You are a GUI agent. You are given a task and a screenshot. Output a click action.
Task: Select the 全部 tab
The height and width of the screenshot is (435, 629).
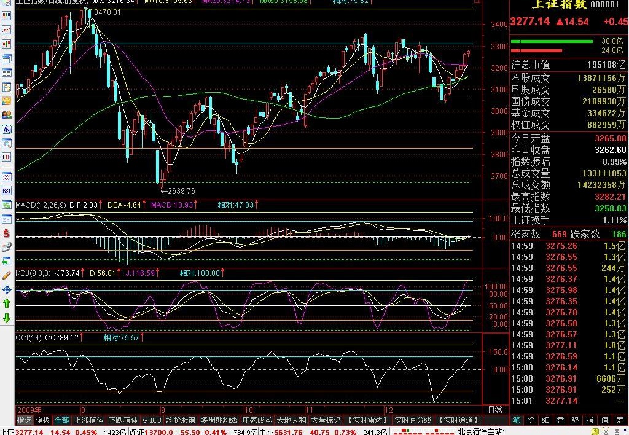[62, 420]
